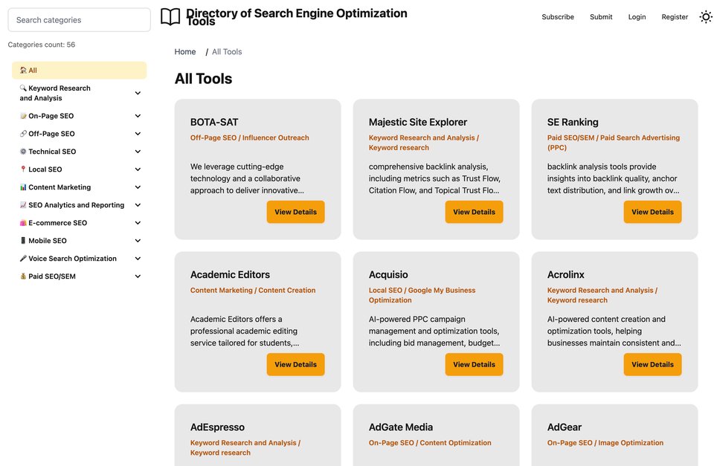Click the trend chart icon beside SEO Analytics
714x466 pixels.
pos(23,205)
